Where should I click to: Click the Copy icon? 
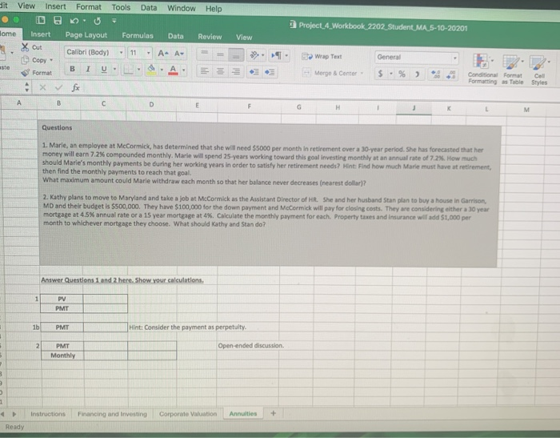(x=25, y=60)
